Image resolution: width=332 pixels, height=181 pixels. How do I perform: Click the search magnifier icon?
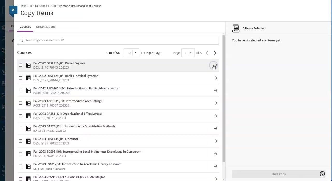point(21,40)
